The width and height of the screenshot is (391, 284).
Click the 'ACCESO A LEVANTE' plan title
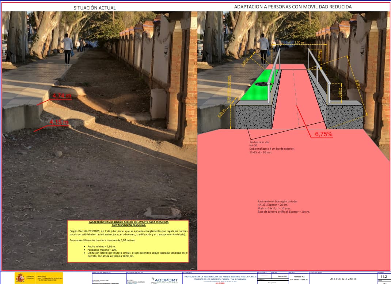click(x=343, y=279)
